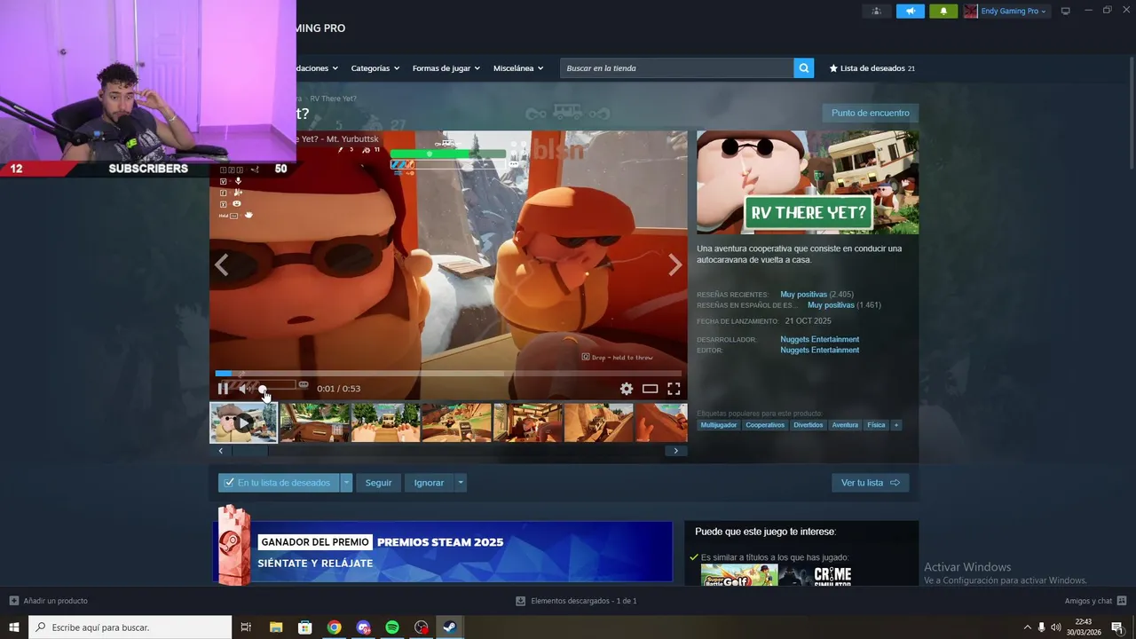
Task: Open Lista de deseados star link
Action: 872,68
